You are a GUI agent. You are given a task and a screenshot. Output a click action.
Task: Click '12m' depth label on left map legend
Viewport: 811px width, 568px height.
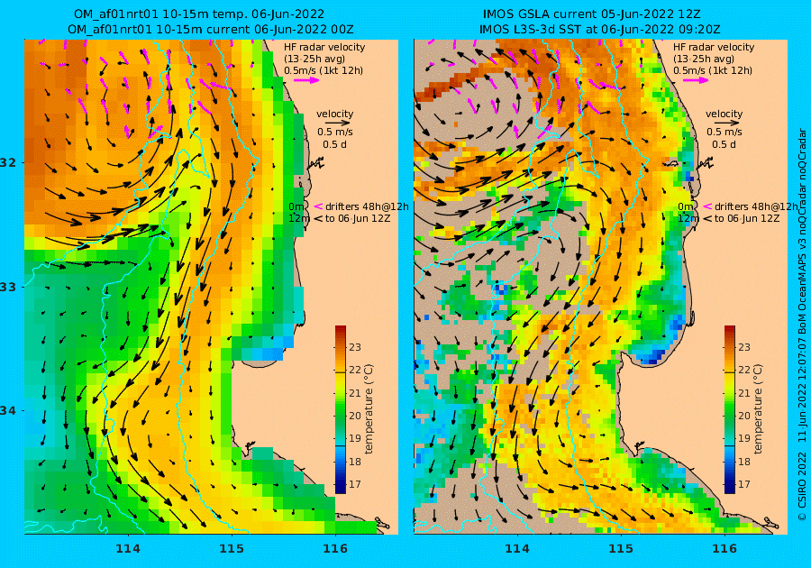(x=299, y=218)
